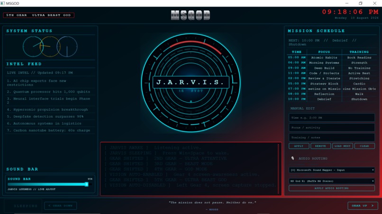Viewport: 382px width, 214px height.
Task: Select the 05:00 AM Atomic Habits row
Action: coord(332,58)
